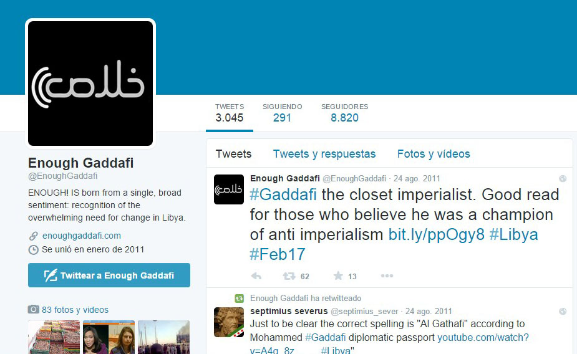Click the globe icon on the first tweet
Screen dimensions: 577x354
[x=563, y=179]
